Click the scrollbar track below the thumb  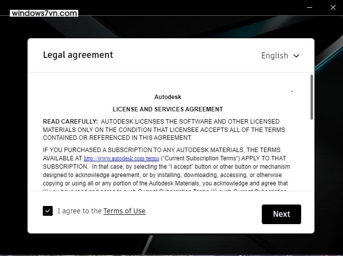click(x=312, y=155)
